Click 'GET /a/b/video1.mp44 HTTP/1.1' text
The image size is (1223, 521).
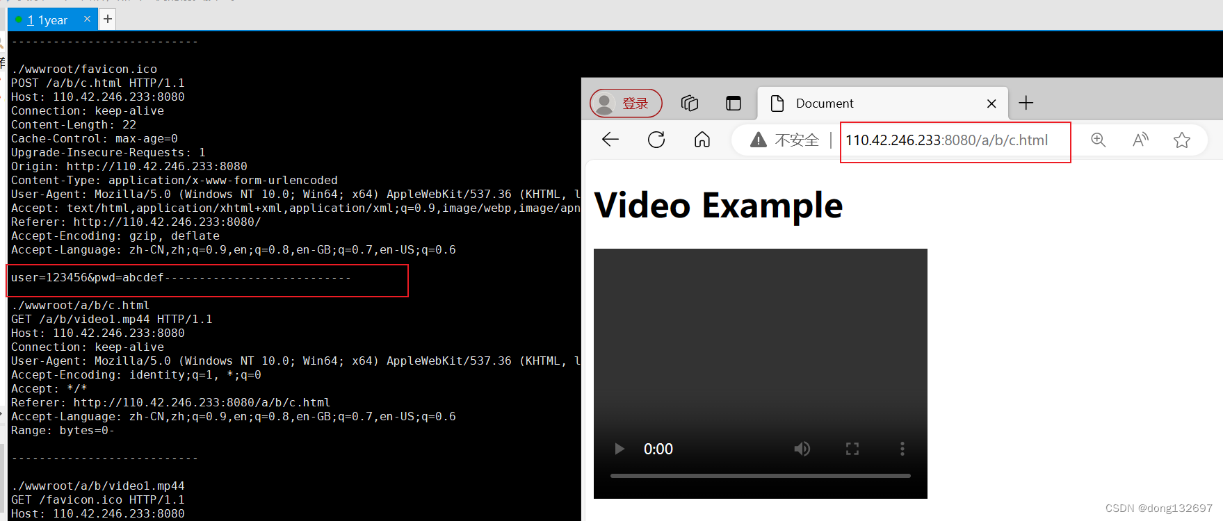coord(112,319)
